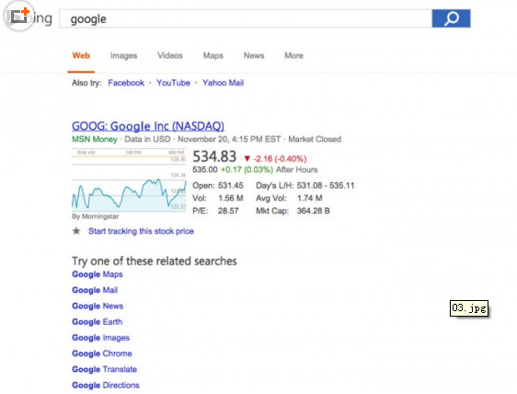Viewport: 517px width, 394px height.
Task: Click Start tracking this stock price
Action: click(x=141, y=231)
